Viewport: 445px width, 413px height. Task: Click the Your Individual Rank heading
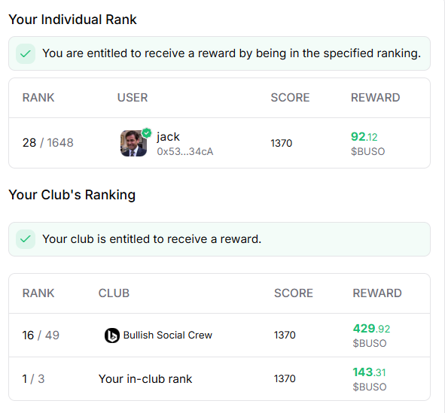coord(72,20)
